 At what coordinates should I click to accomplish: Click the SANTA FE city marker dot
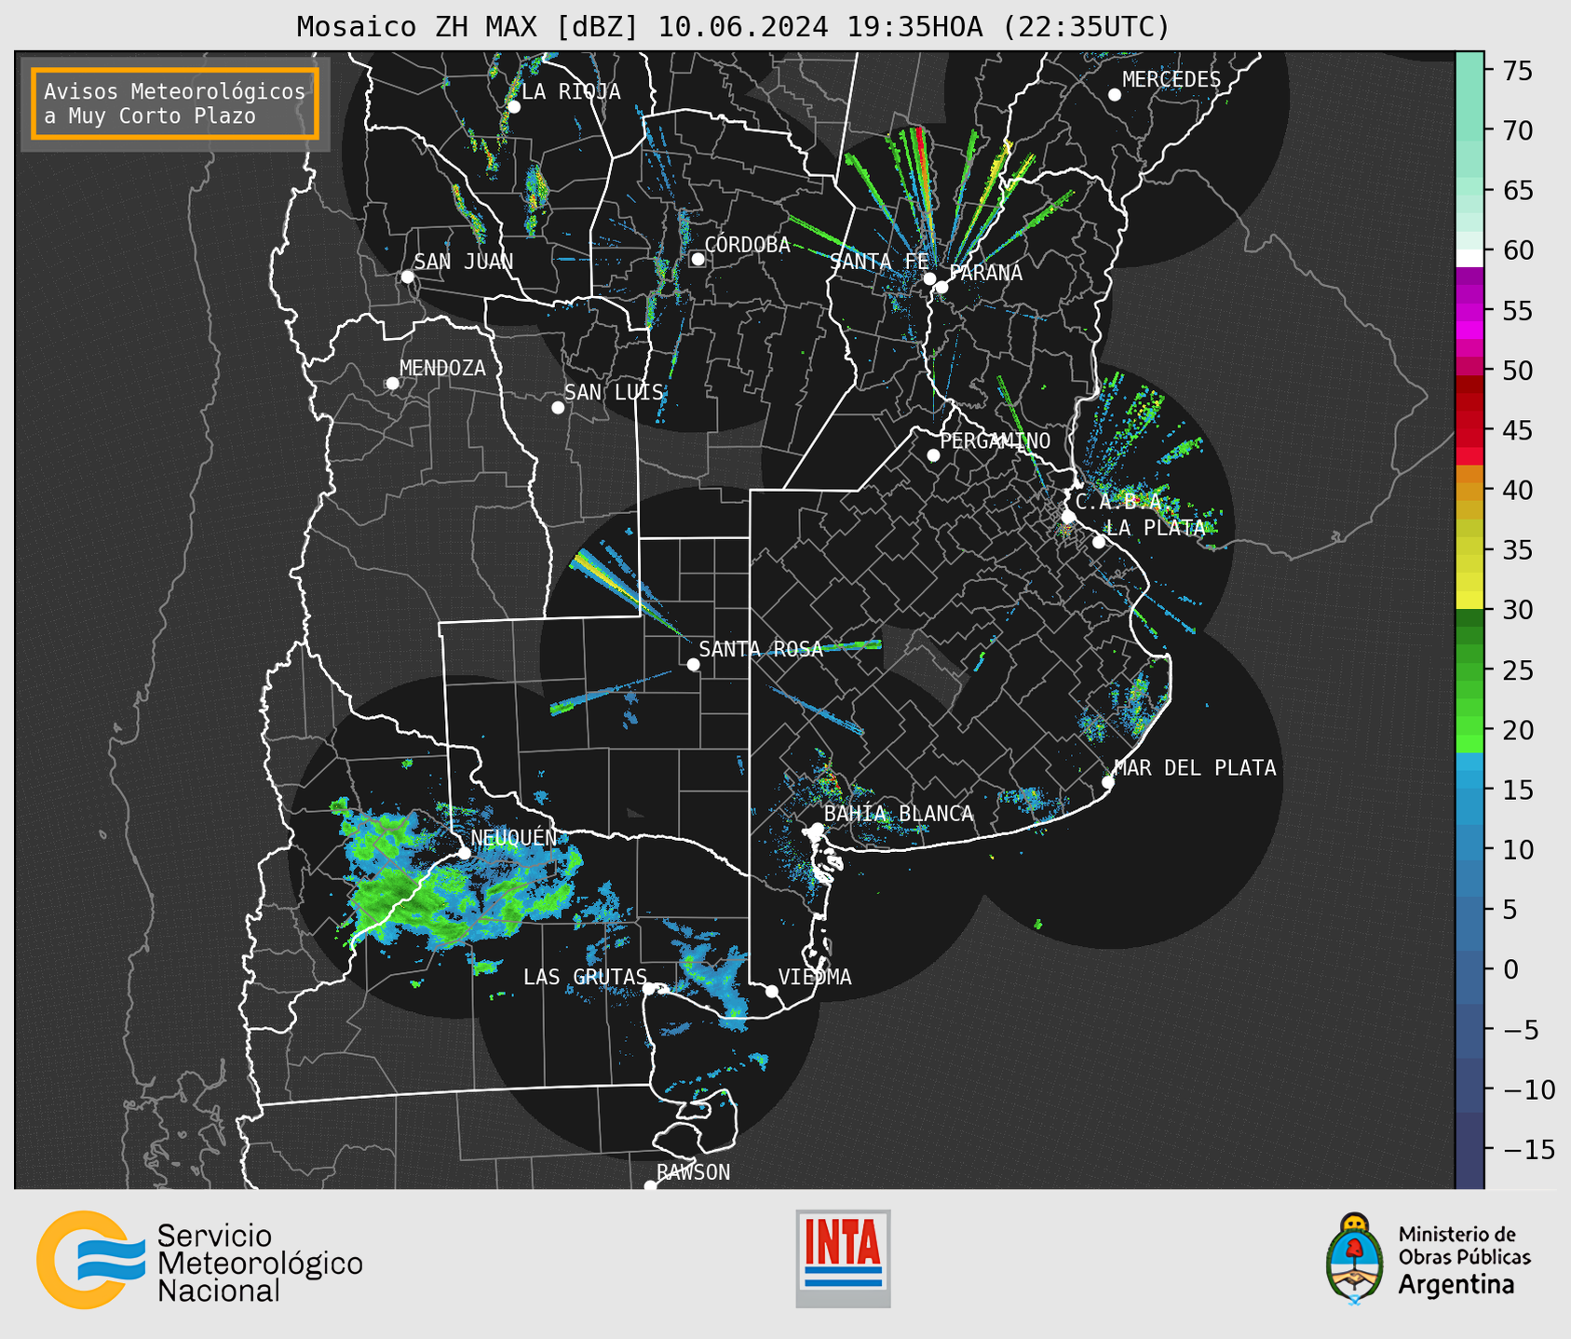tap(929, 278)
